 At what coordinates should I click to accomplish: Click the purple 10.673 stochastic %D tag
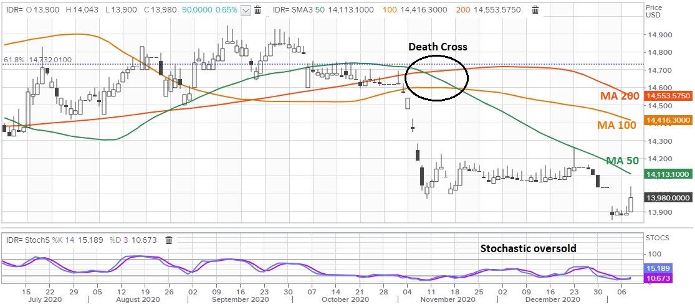click(x=658, y=278)
